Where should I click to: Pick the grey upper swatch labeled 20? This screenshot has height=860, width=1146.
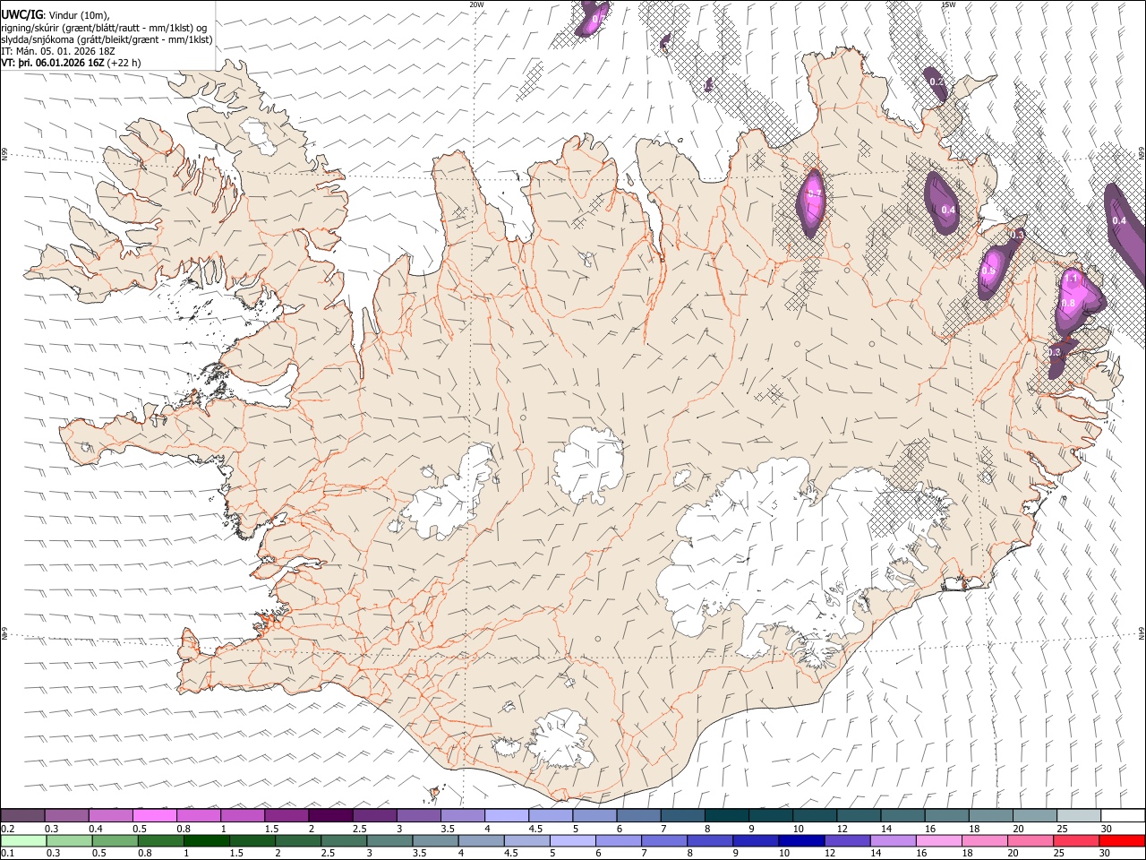[x=1034, y=815]
